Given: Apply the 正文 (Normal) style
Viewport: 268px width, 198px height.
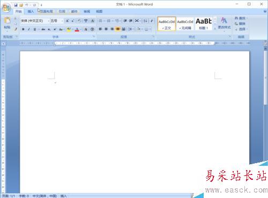Looking at the screenshot, I should [x=167, y=24].
